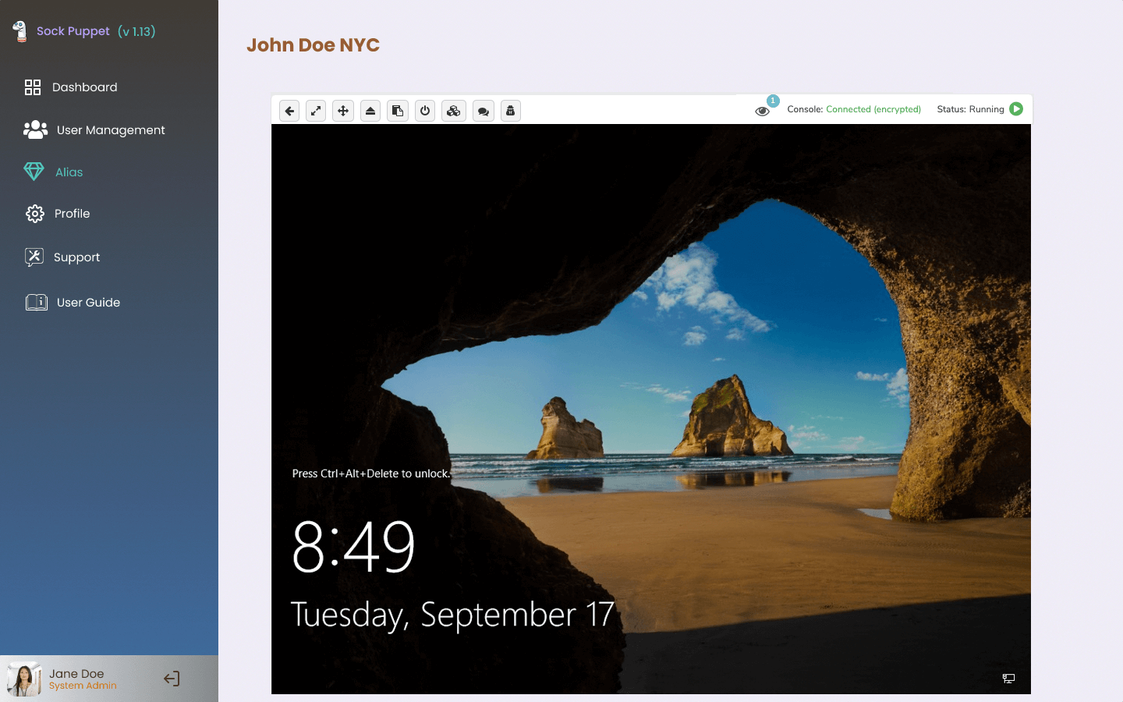Click the Jane Doe user name
Viewport: 1123px width, 702px height.
pos(76,674)
